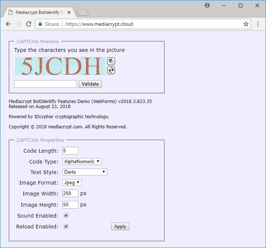Toggle the Sound Enabled checkbox
This screenshot has height=248, width=266.
[x=66, y=215]
